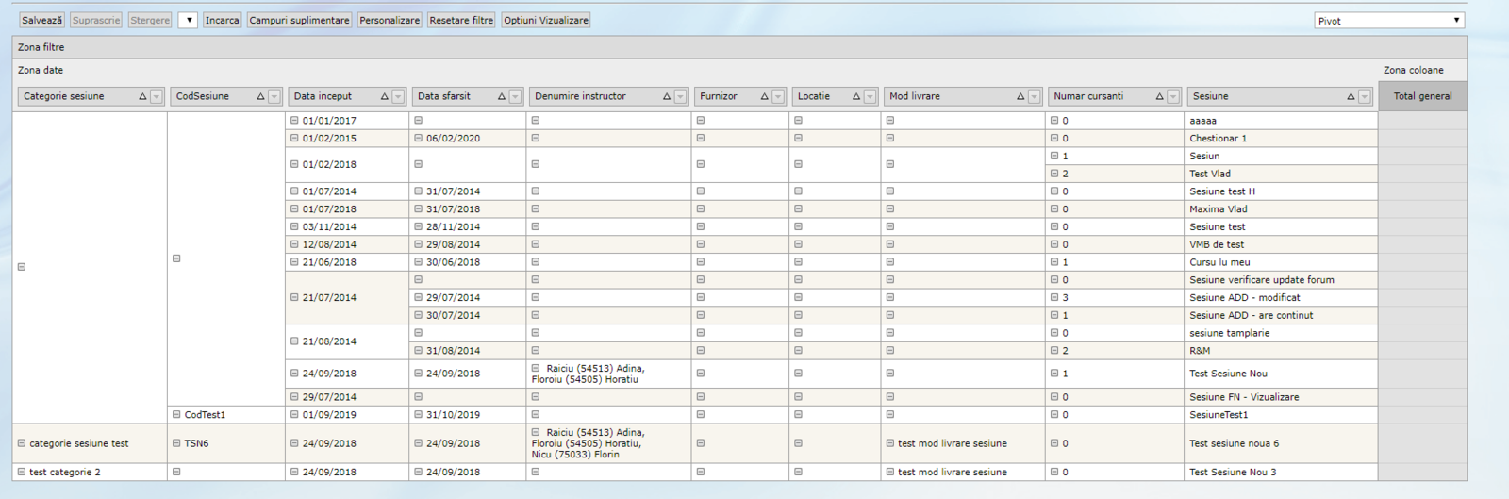Click sort triangle in Furnizor header

(x=764, y=96)
